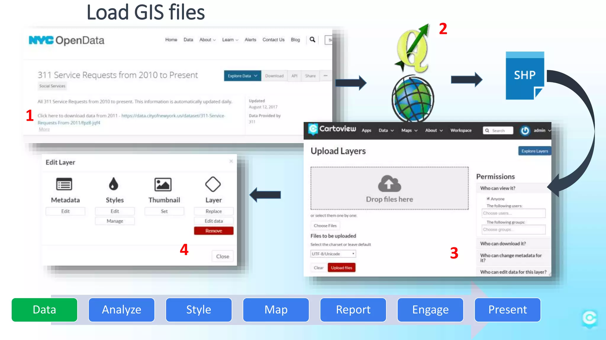Open the Cartoview About dropdown menu
The height and width of the screenshot is (340, 606).
(x=434, y=130)
